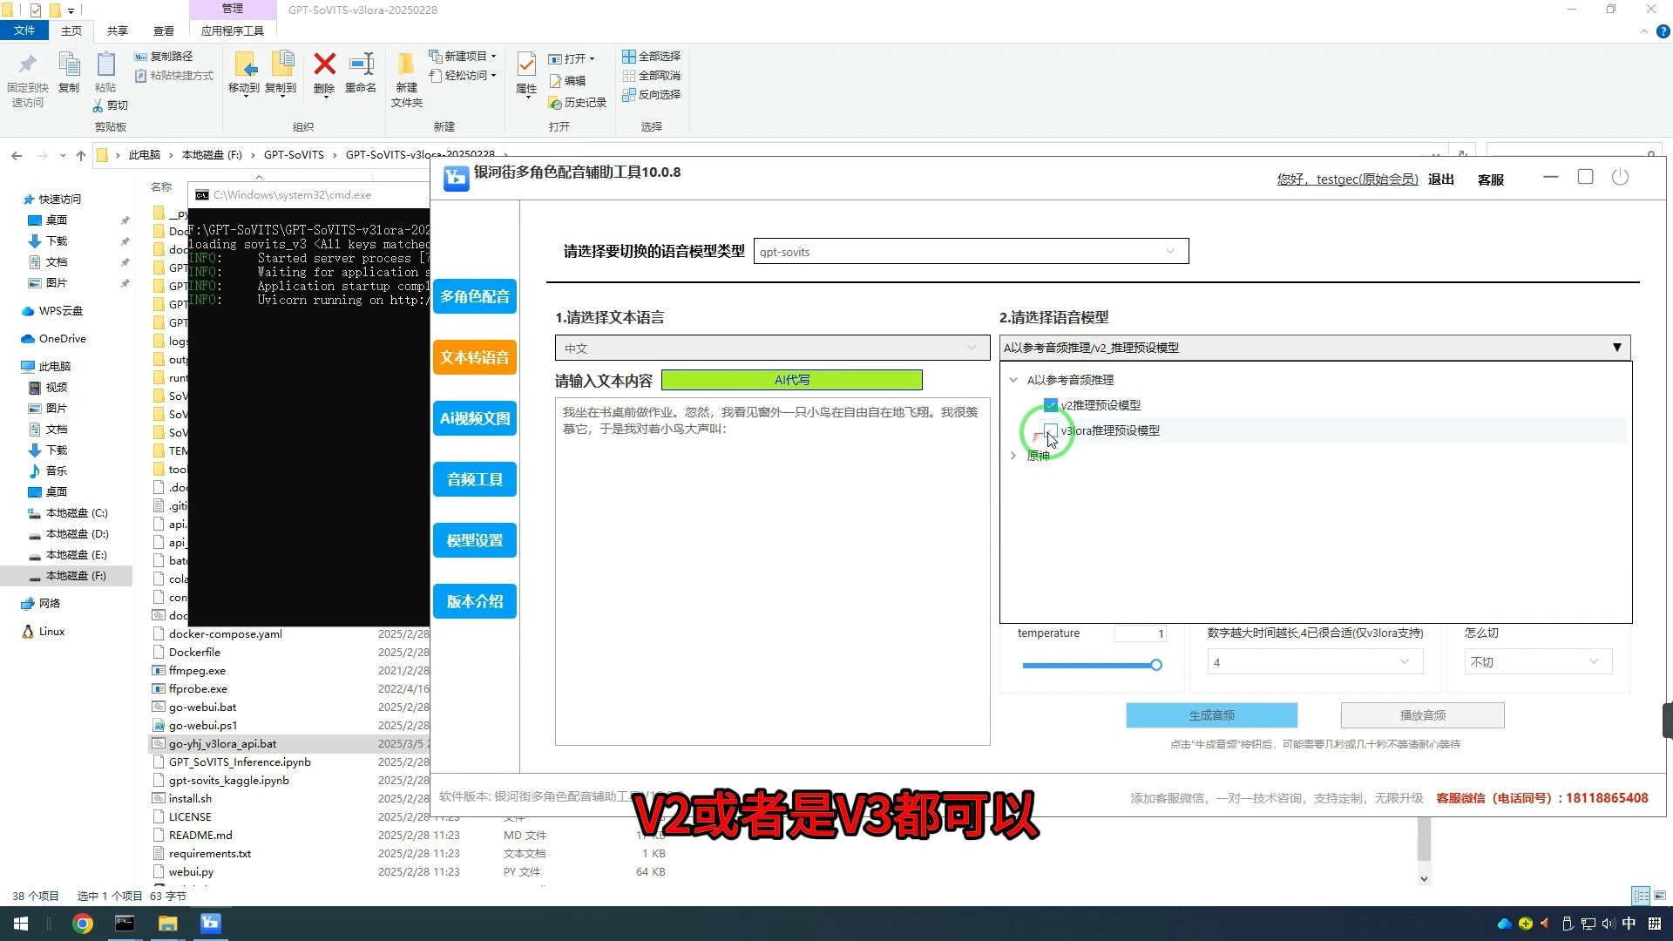Click the testgec member account link

tap(1348, 179)
